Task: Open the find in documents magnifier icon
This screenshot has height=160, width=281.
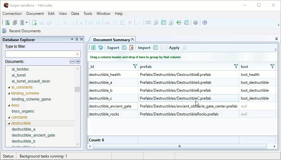Action: point(156,22)
